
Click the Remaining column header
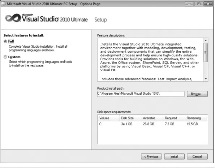[x=196, y=118]
